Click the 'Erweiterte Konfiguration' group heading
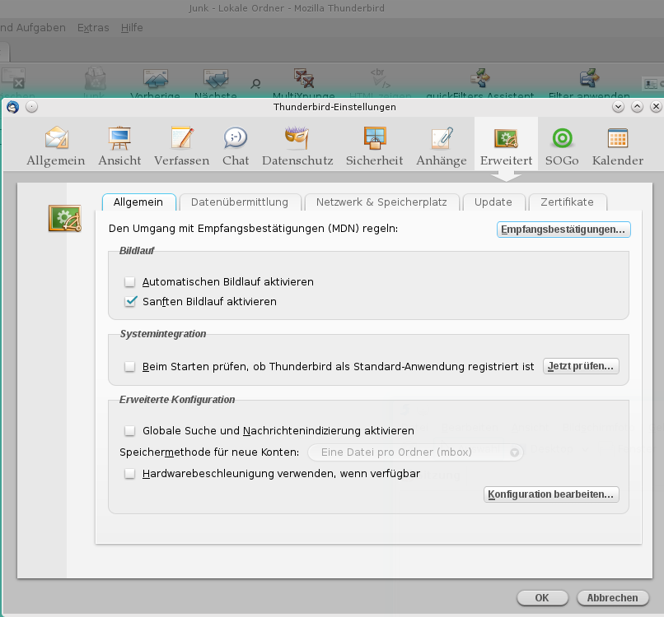The width and height of the screenshot is (664, 617). [x=177, y=400]
